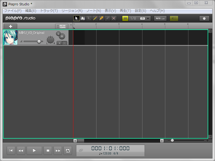This screenshot has width=215, height=161.
Task: Select the pencil tool
Action: 101,18
